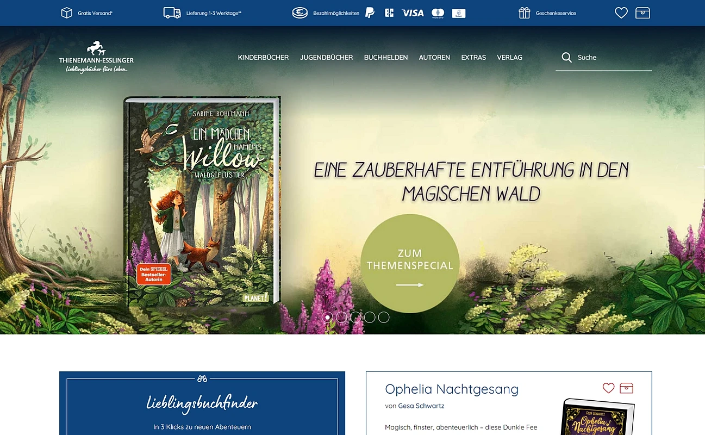Screen dimensions: 705x435
Task: Click into the Suche search field
Action: [603, 58]
